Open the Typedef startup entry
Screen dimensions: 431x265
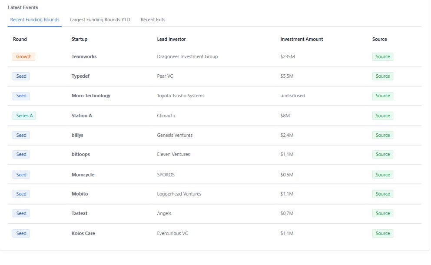click(80, 76)
